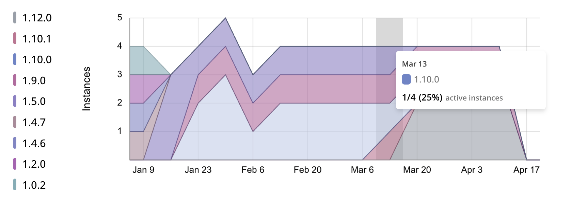Select the 1.4.6 version label
Image resolution: width=572 pixels, height=201 pixels.
tap(34, 143)
